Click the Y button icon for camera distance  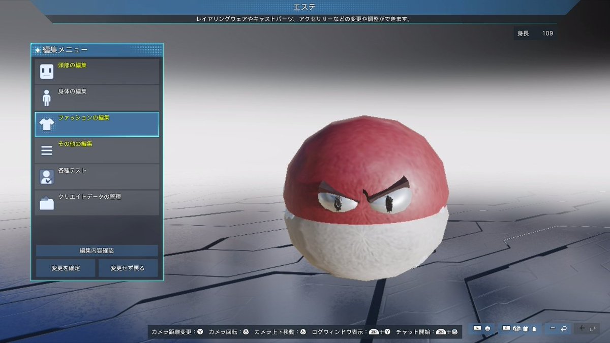200,332
